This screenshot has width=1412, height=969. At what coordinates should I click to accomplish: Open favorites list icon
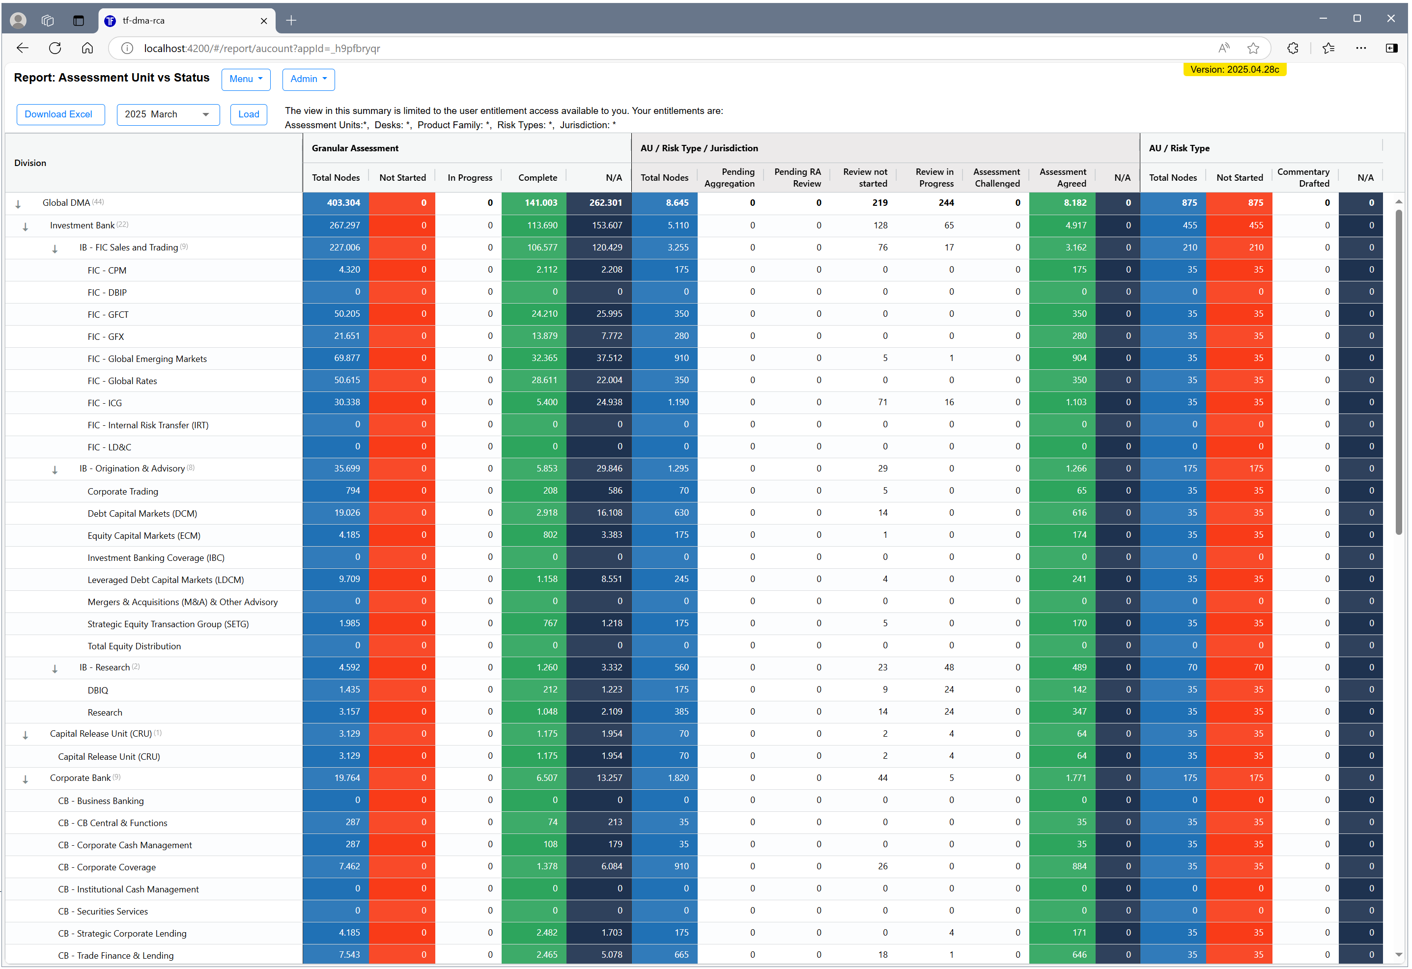(x=1329, y=48)
